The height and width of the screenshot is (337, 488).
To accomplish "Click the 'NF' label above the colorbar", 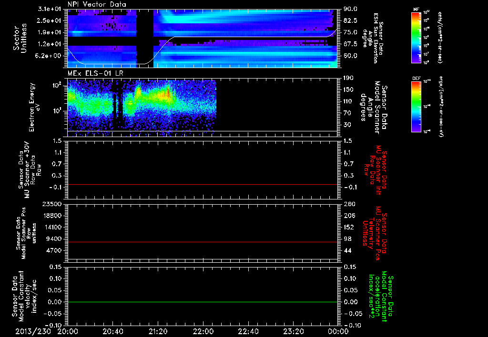I will [416, 10].
